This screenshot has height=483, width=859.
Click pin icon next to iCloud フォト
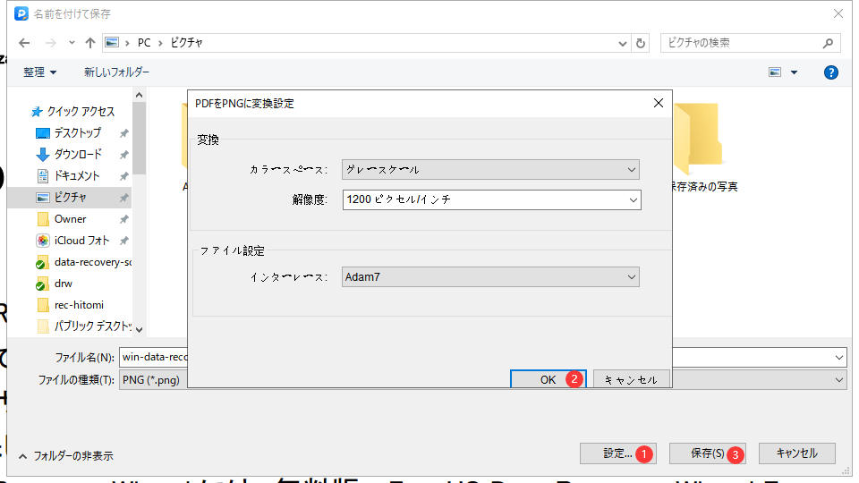point(123,241)
